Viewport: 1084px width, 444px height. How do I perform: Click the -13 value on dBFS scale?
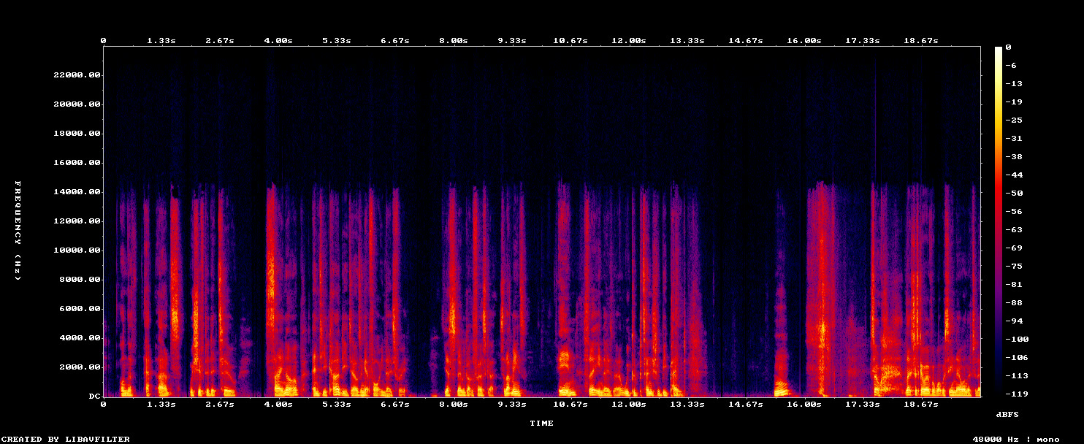(1014, 84)
